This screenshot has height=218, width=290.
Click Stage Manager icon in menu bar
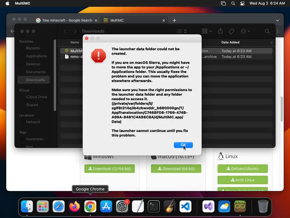[x=223, y=3]
